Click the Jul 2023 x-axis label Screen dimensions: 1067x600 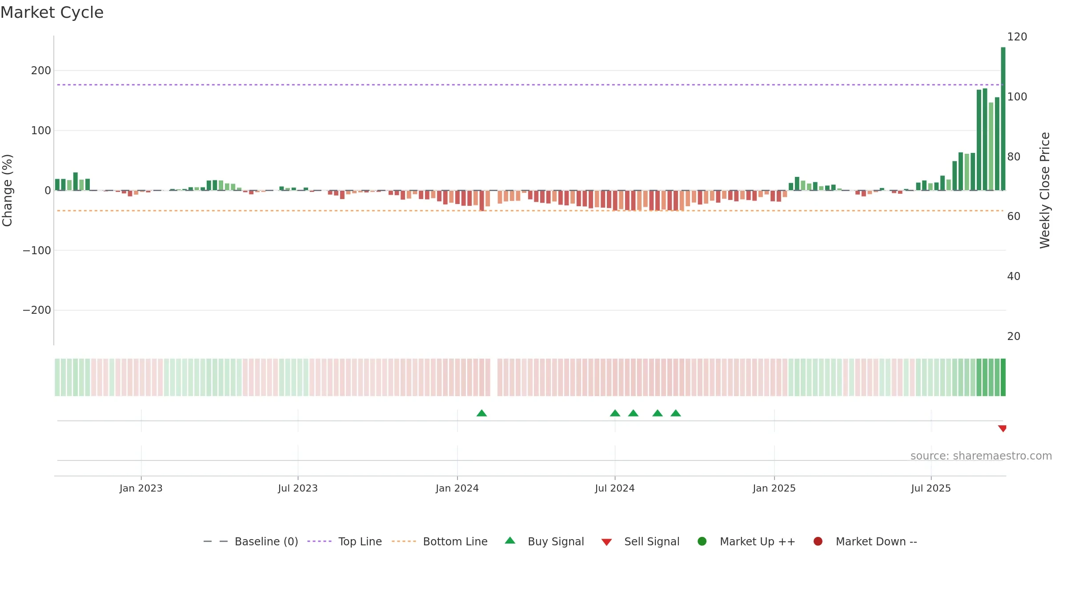(298, 488)
